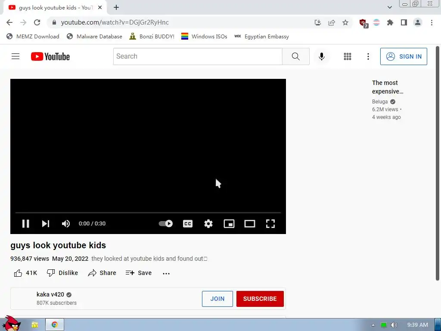Turn on closed captions (CC)
Viewport: 441px width, 331px height.
(188, 224)
